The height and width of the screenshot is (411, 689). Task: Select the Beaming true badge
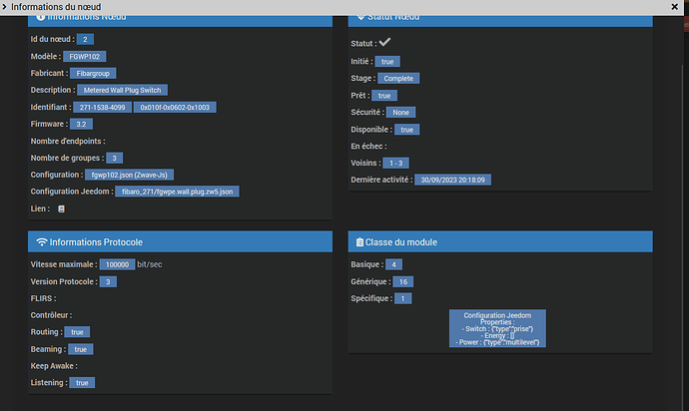pyautogui.click(x=81, y=349)
